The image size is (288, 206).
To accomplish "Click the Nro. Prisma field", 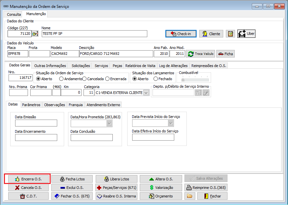I will [18, 93].
